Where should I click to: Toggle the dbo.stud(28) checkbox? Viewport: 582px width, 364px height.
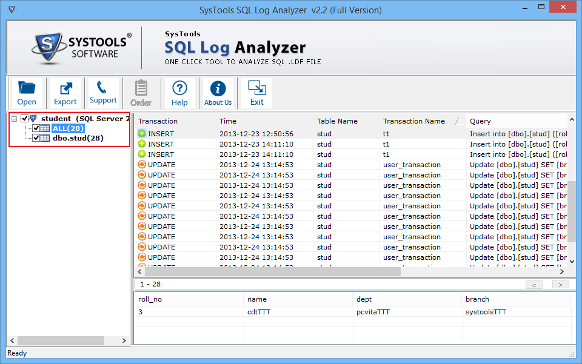[36, 138]
